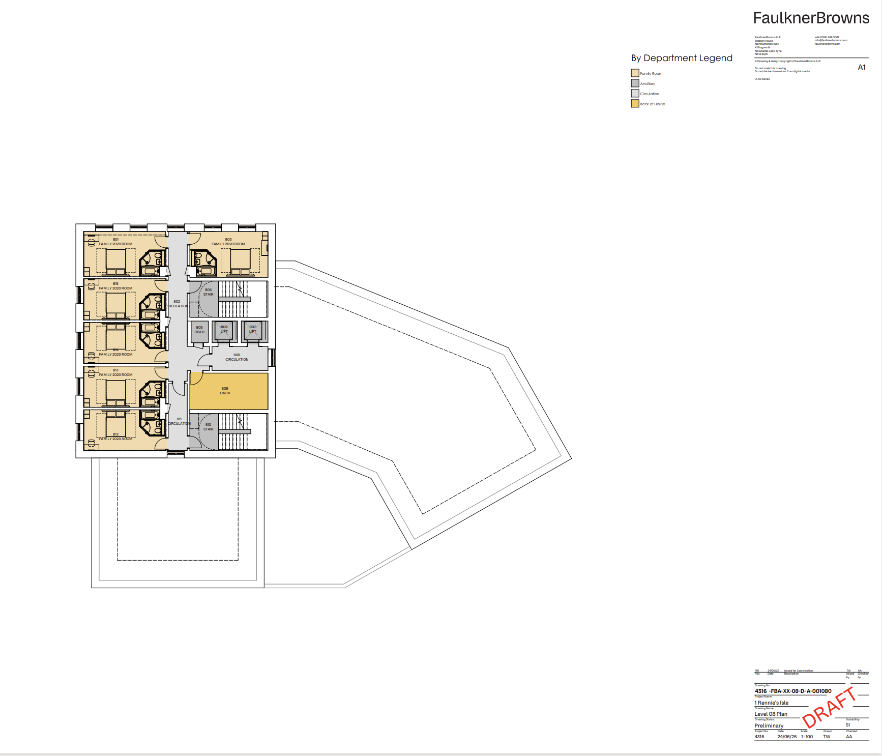Click the 811 Circulation label

[x=179, y=421]
